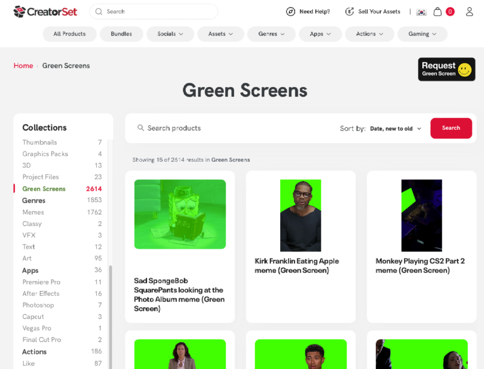Select VFX collection

tap(62, 236)
